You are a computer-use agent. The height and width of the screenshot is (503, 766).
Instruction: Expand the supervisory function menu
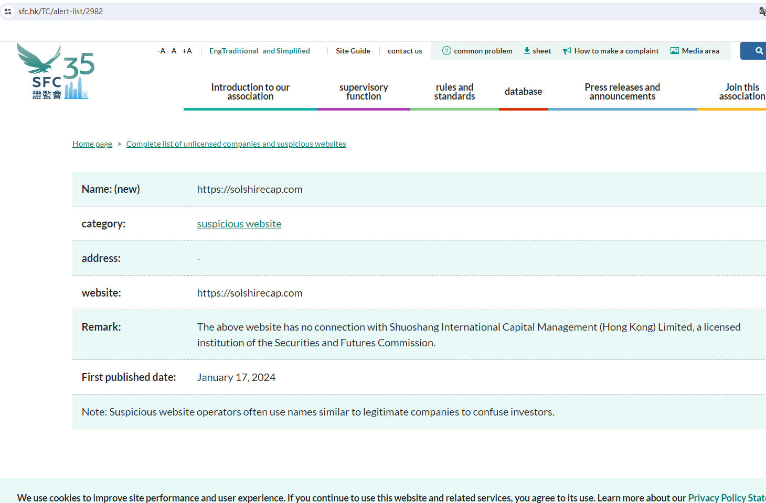pyautogui.click(x=364, y=92)
